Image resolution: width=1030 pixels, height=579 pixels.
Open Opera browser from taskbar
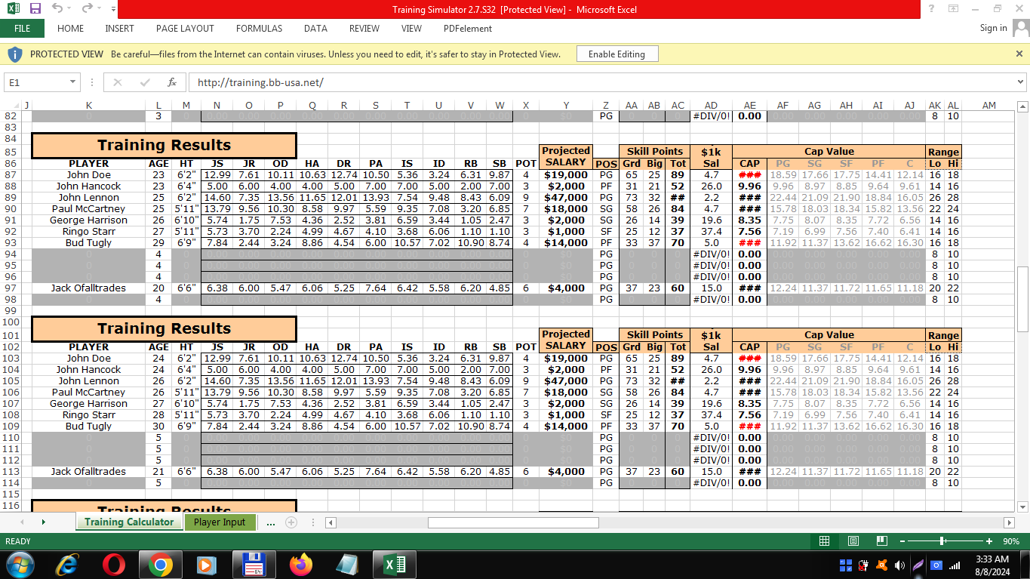[114, 565]
